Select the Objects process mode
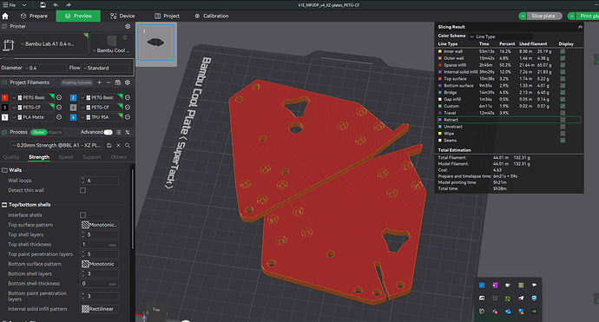 pos(55,132)
